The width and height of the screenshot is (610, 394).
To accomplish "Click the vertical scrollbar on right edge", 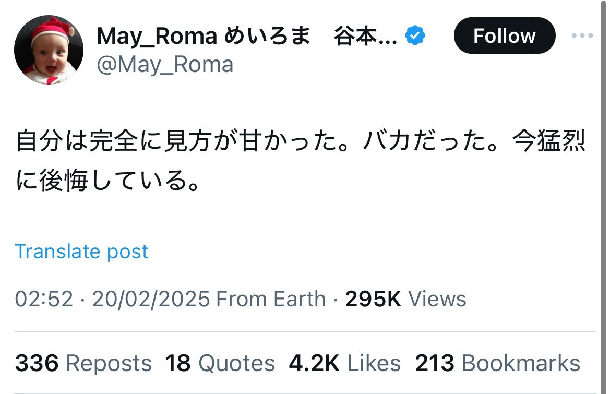I will coord(604,197).
